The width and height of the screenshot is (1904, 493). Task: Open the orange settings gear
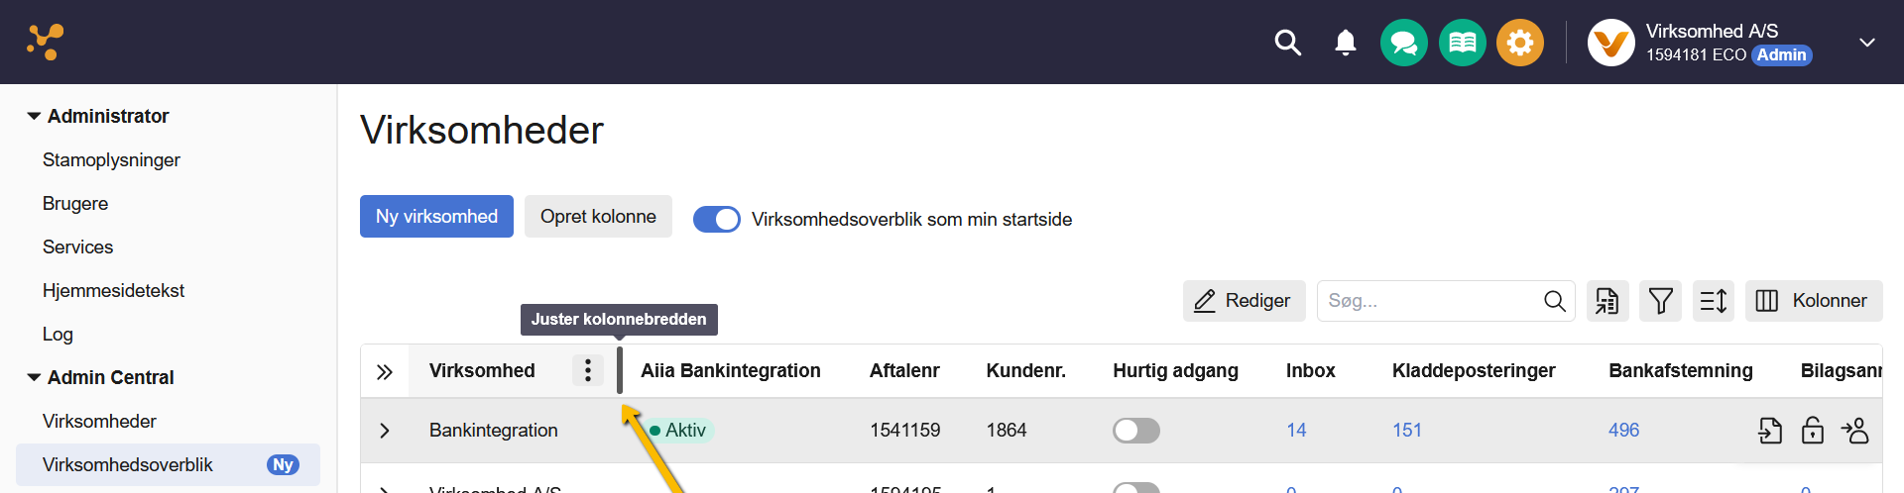click(x=1519, y=43)
